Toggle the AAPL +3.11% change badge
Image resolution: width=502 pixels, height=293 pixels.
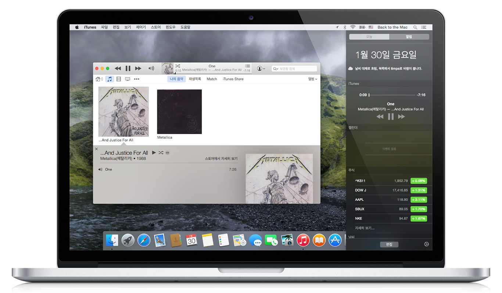coord(419,200)
